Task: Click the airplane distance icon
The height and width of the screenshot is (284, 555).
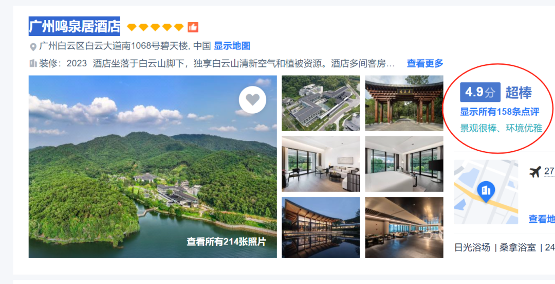Action: coord(535,172)
